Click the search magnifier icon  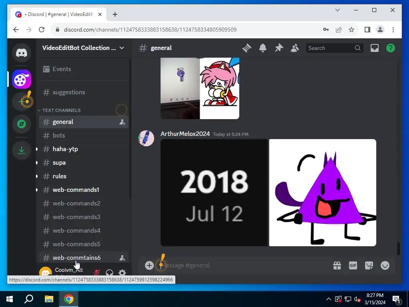point(357,48)
